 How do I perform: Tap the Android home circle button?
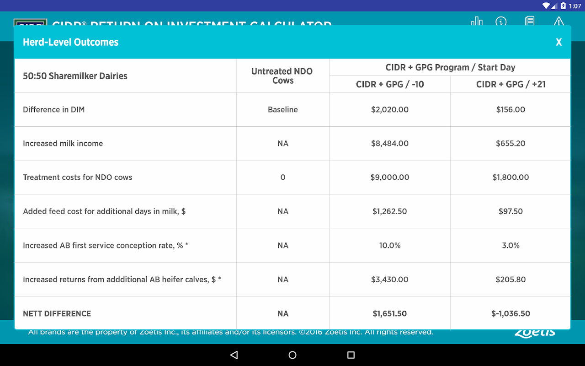pos(292,355)
